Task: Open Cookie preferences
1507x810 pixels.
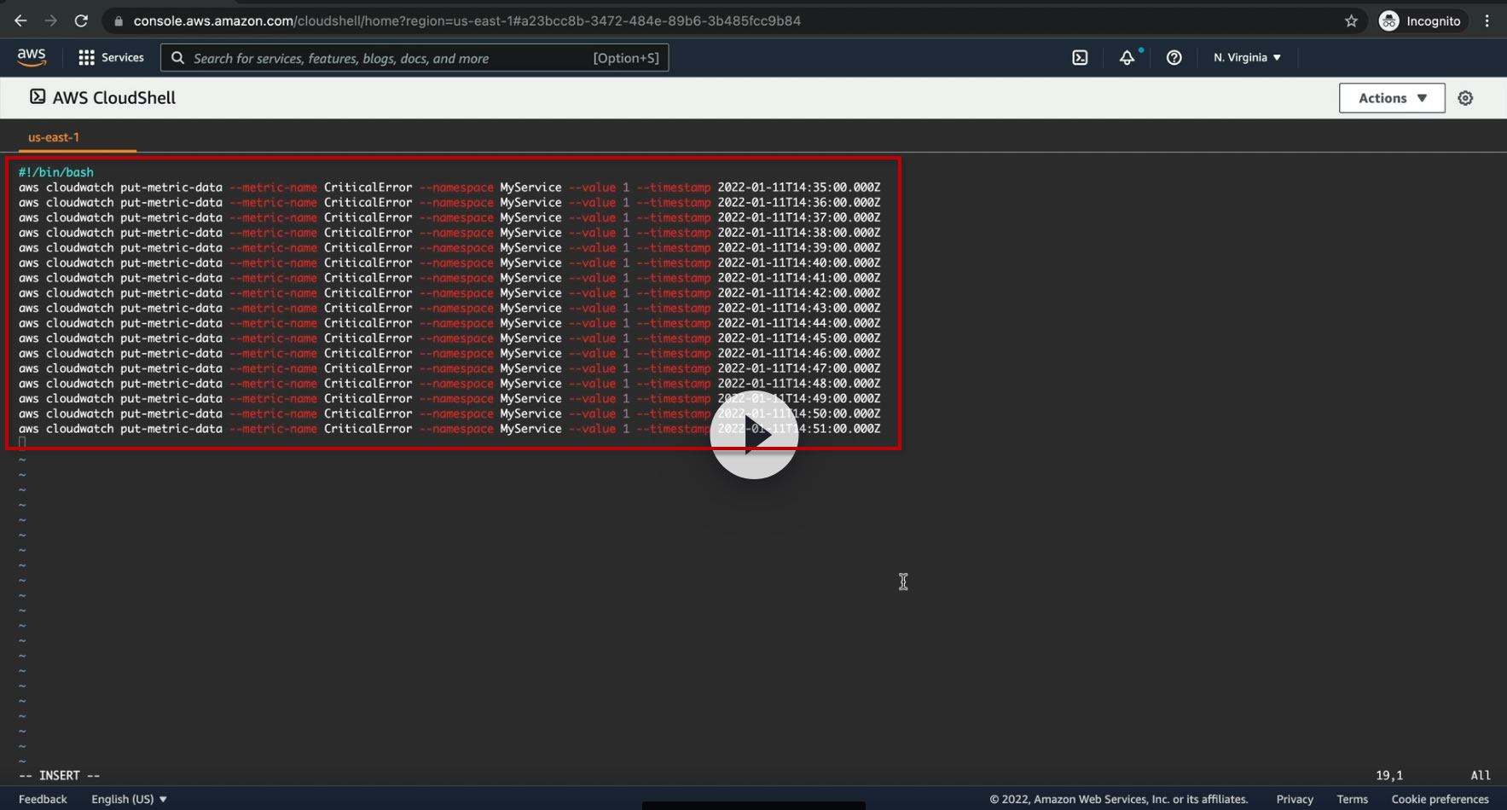Action: tap(1440, 799)
